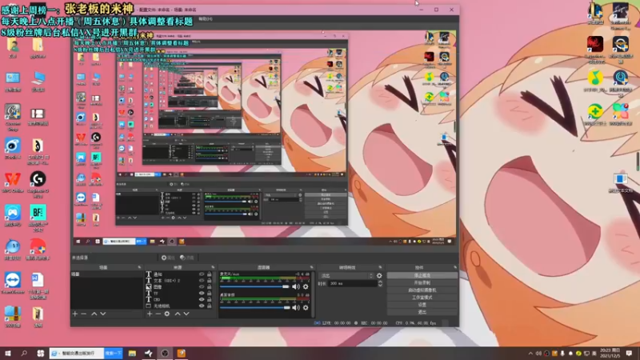Viewport: 640px width, 360px height.
Task: Move the scene down in the Scenes list
Action: [x=103, y=314]
